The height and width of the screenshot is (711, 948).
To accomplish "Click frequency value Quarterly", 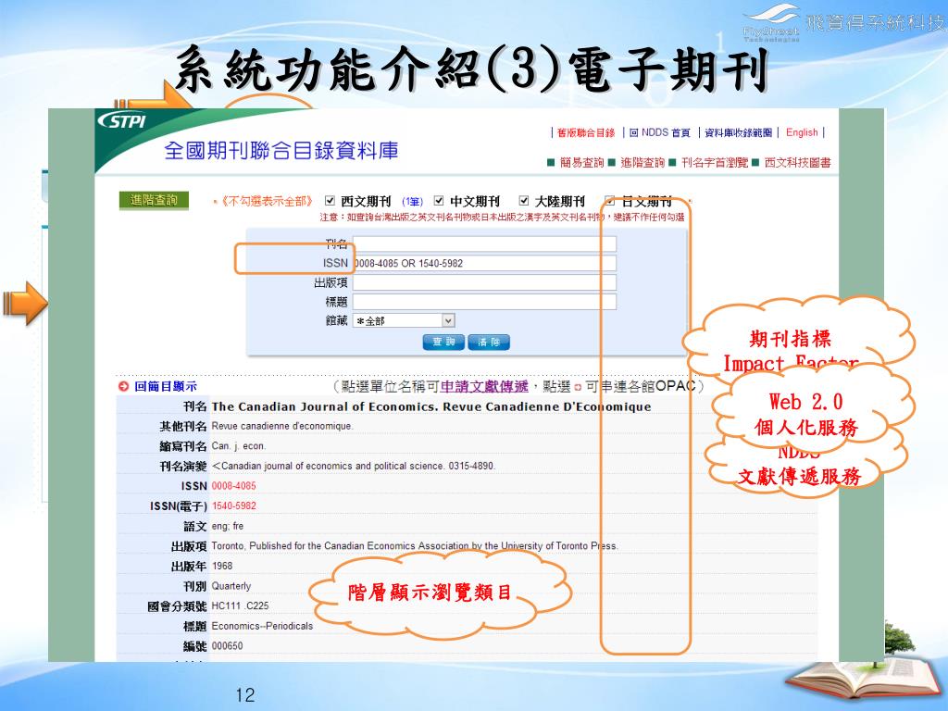I will pyautogui.click(x=231, y=586).
